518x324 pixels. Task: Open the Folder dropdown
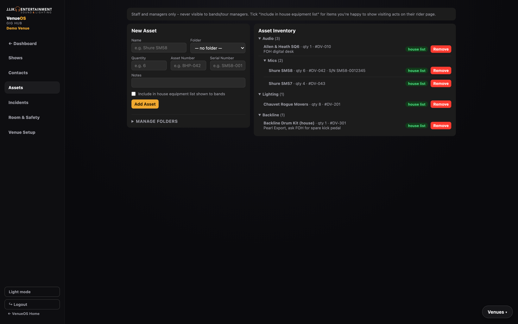point(218,48)
